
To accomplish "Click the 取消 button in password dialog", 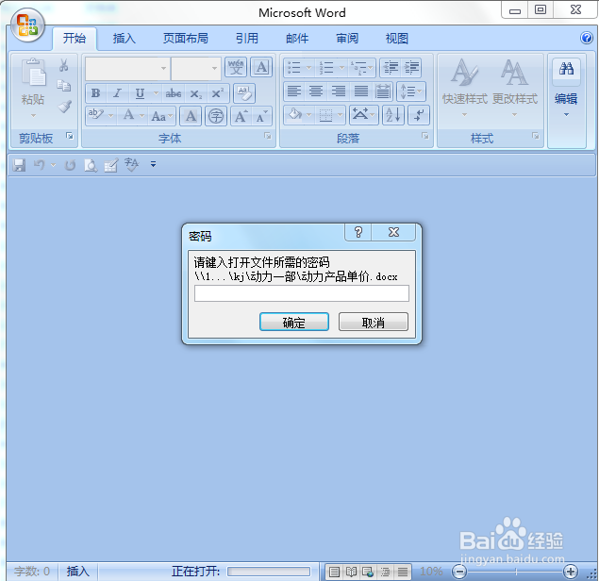I will pos(374,322).
